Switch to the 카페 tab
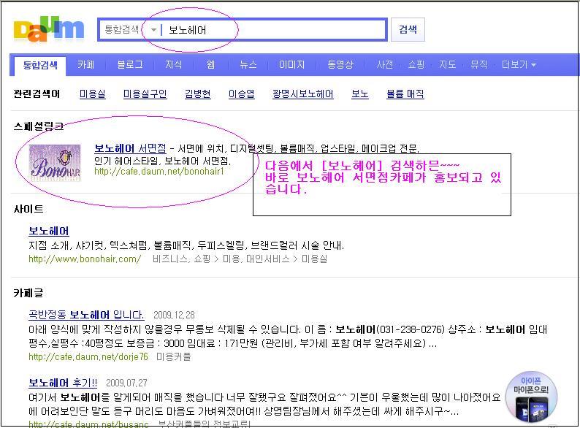The width and height of the screenshot is (580, 428). 85,65
